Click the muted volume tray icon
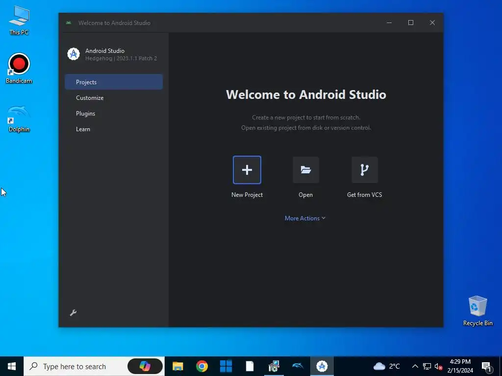 click(x=438, y=366)
